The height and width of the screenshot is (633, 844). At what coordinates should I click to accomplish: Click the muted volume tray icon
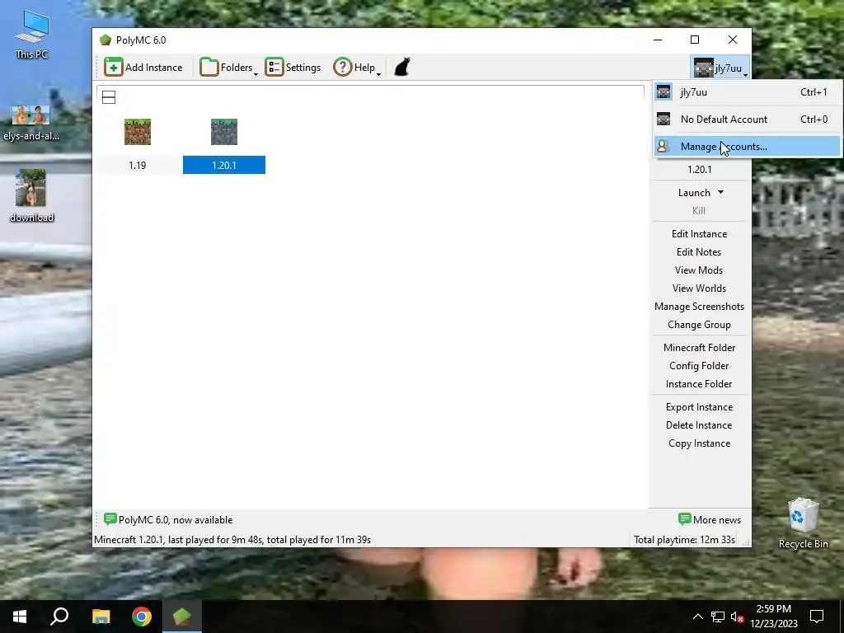coord(737,617)
